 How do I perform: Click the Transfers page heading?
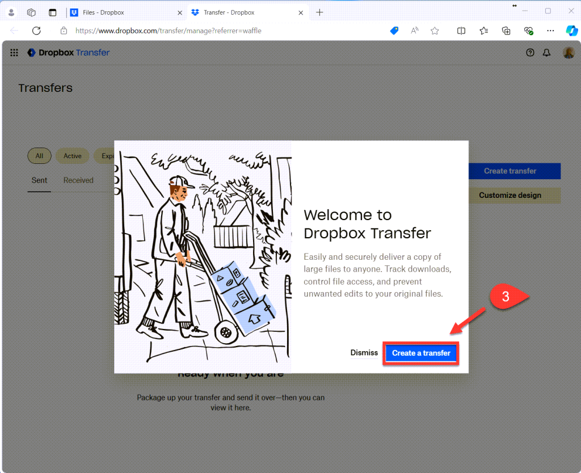[45, 88]
